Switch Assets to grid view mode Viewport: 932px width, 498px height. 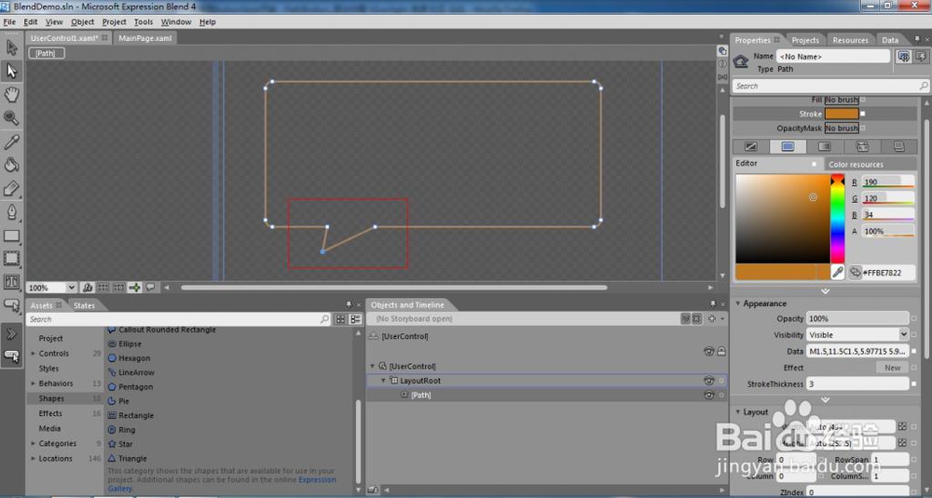click(x=340, y=319)
